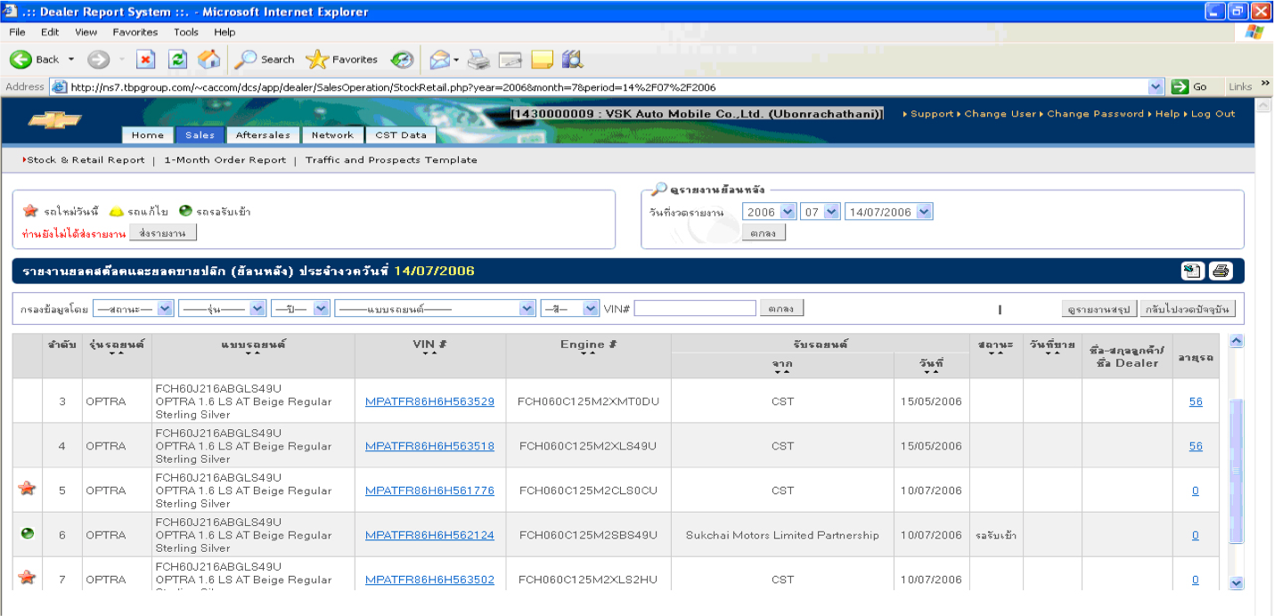
Task: Open the Search toolbar button
Action: click(265, 60)
